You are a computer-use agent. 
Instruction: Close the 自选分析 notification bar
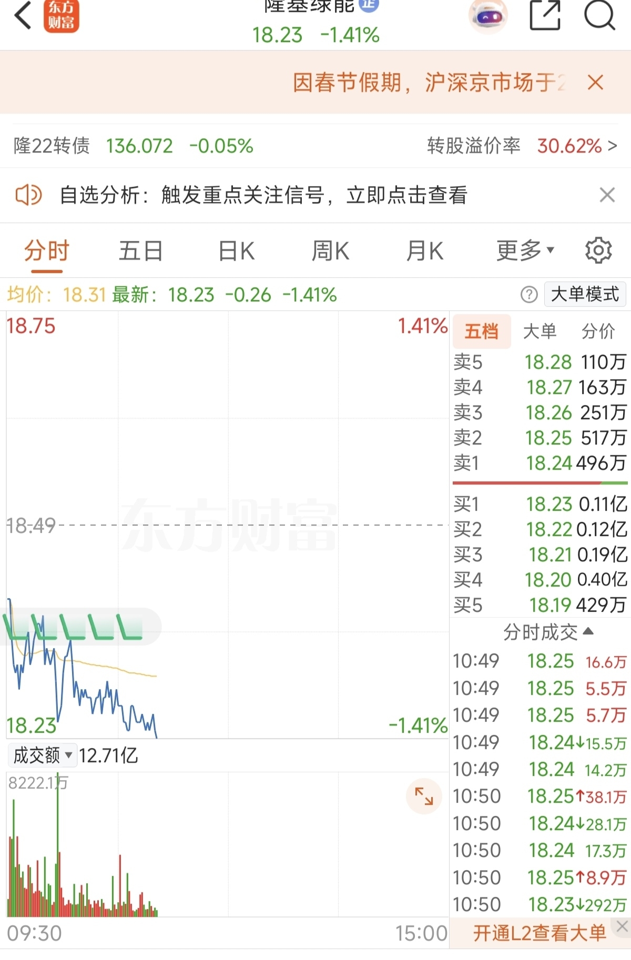(x=607, y=195)
